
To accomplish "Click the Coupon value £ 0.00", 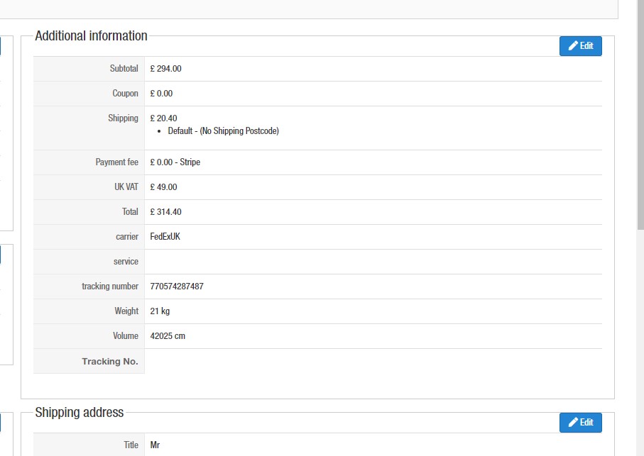I will 161,94.
